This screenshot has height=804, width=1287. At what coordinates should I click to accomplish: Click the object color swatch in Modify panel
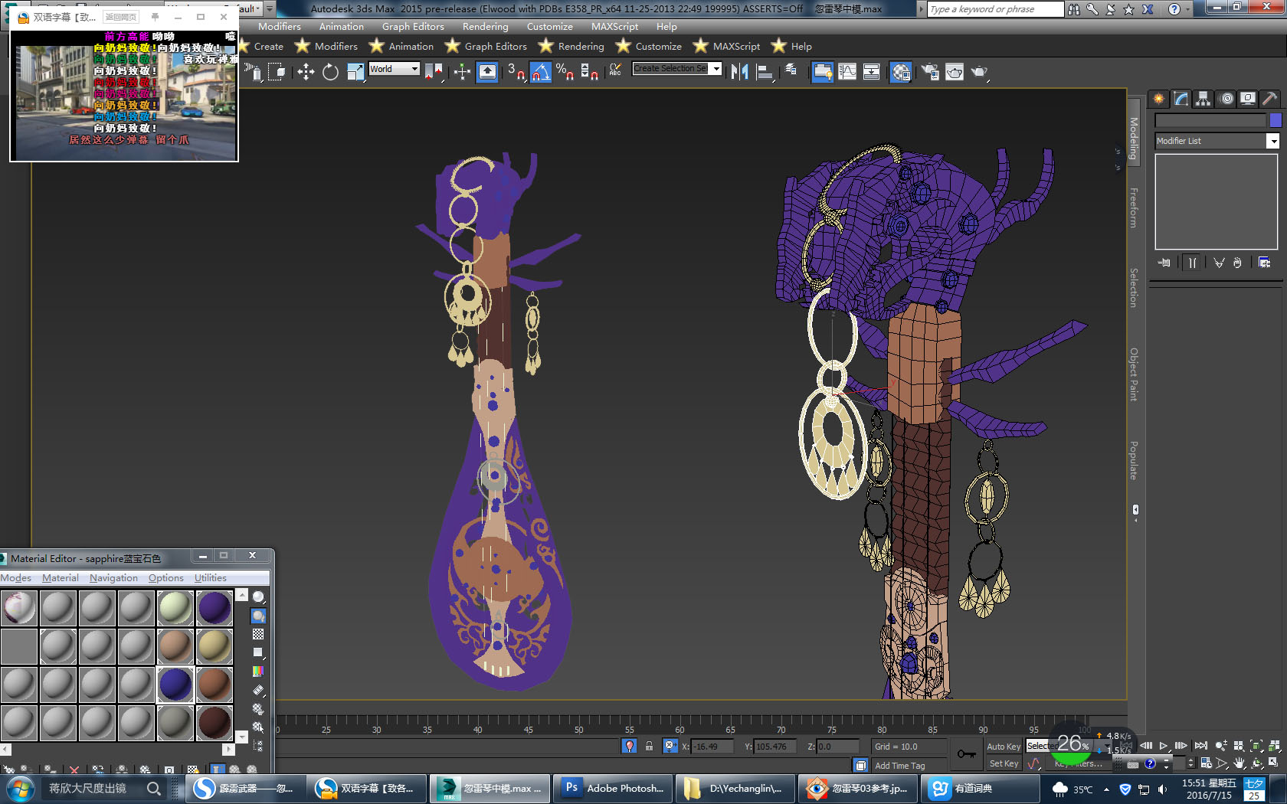click(1275, 120)
